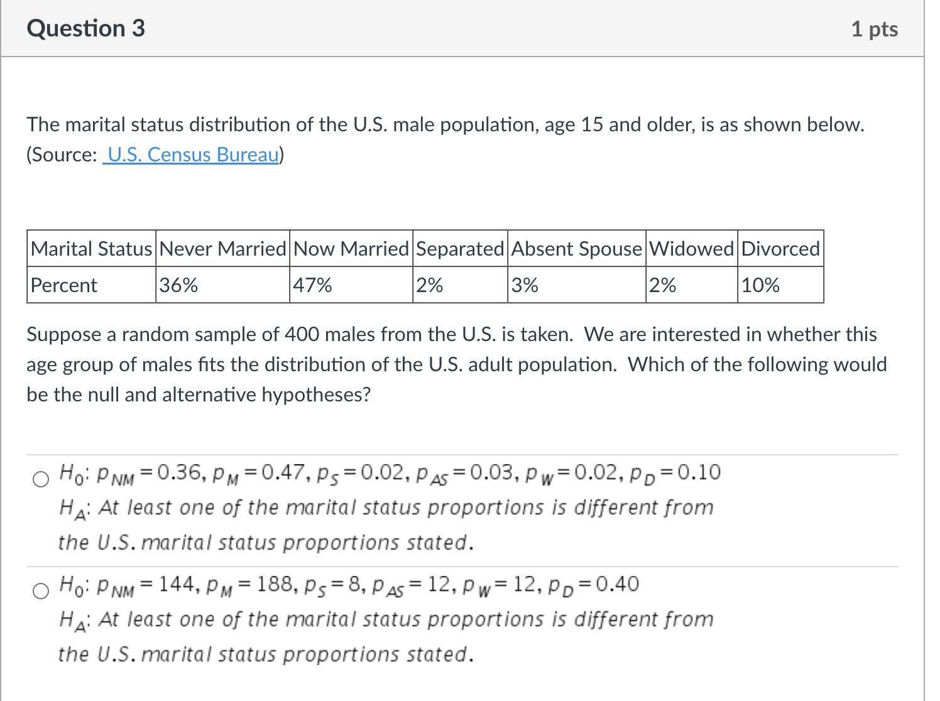The image size is (940, 701).
Task: Click the Widowed column header
Action: coord(691,249)
